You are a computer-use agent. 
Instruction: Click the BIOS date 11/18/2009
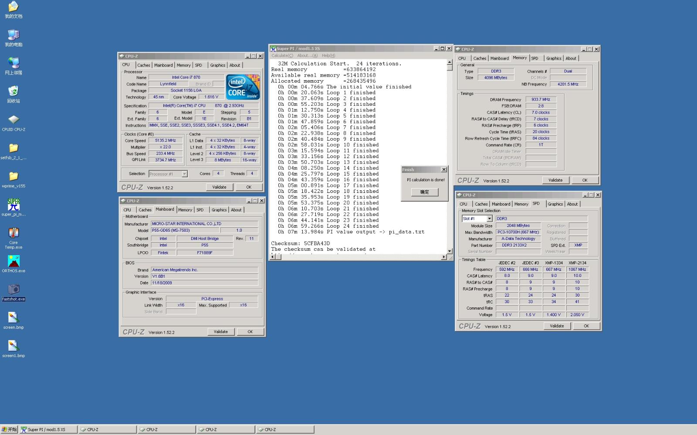click(x=205, y=283)
